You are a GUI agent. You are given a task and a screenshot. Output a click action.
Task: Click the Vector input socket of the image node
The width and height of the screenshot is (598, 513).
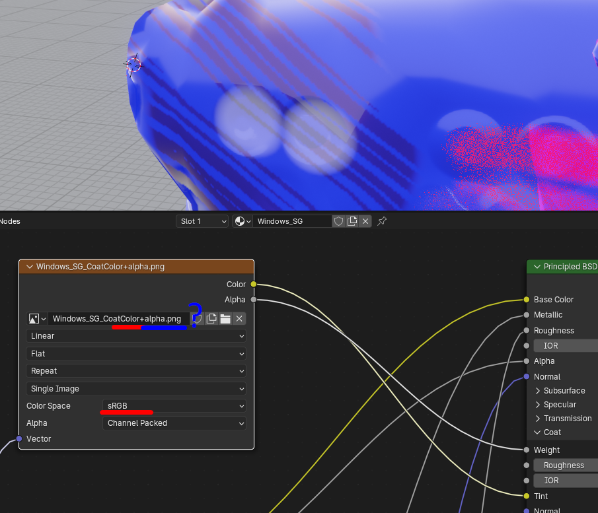[x=19, y=438]
